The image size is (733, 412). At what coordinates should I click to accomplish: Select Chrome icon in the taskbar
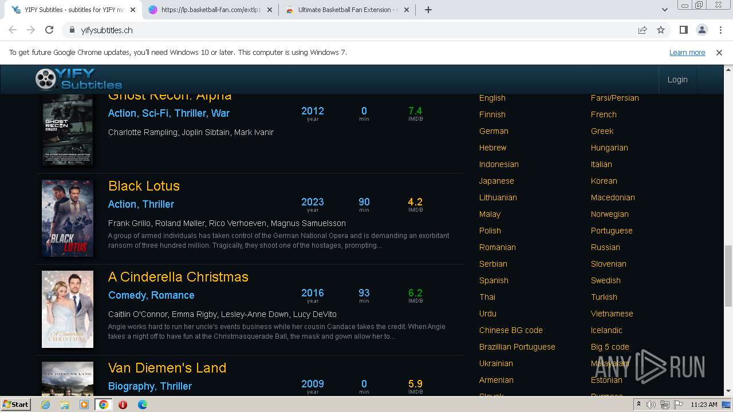[104, 405]
